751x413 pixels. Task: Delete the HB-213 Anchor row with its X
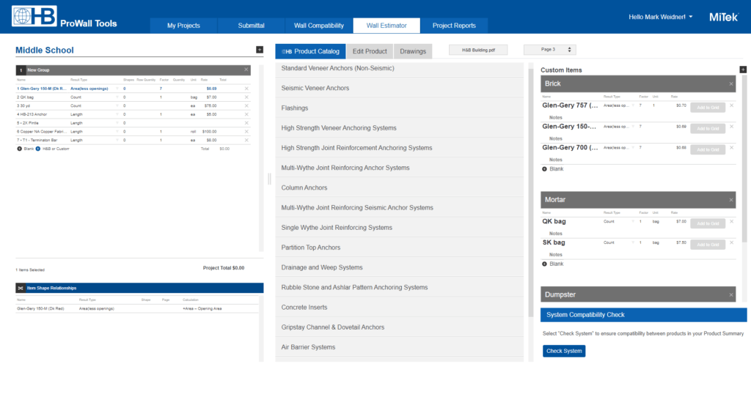point(246,114)
